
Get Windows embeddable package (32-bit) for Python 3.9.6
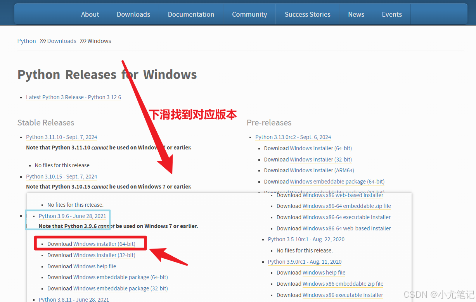pos(121,288)
